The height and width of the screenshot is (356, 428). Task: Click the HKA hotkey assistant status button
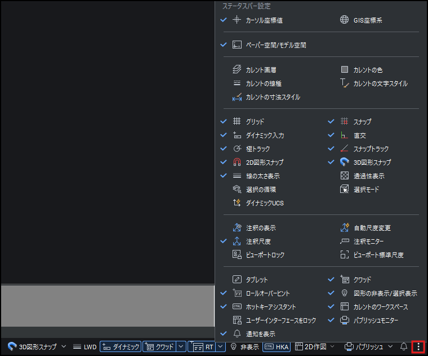pos(276,347)
